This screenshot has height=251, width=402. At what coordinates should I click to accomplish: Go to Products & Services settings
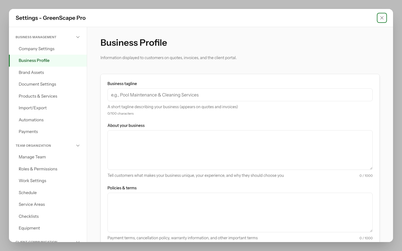[x=38, y=96]
